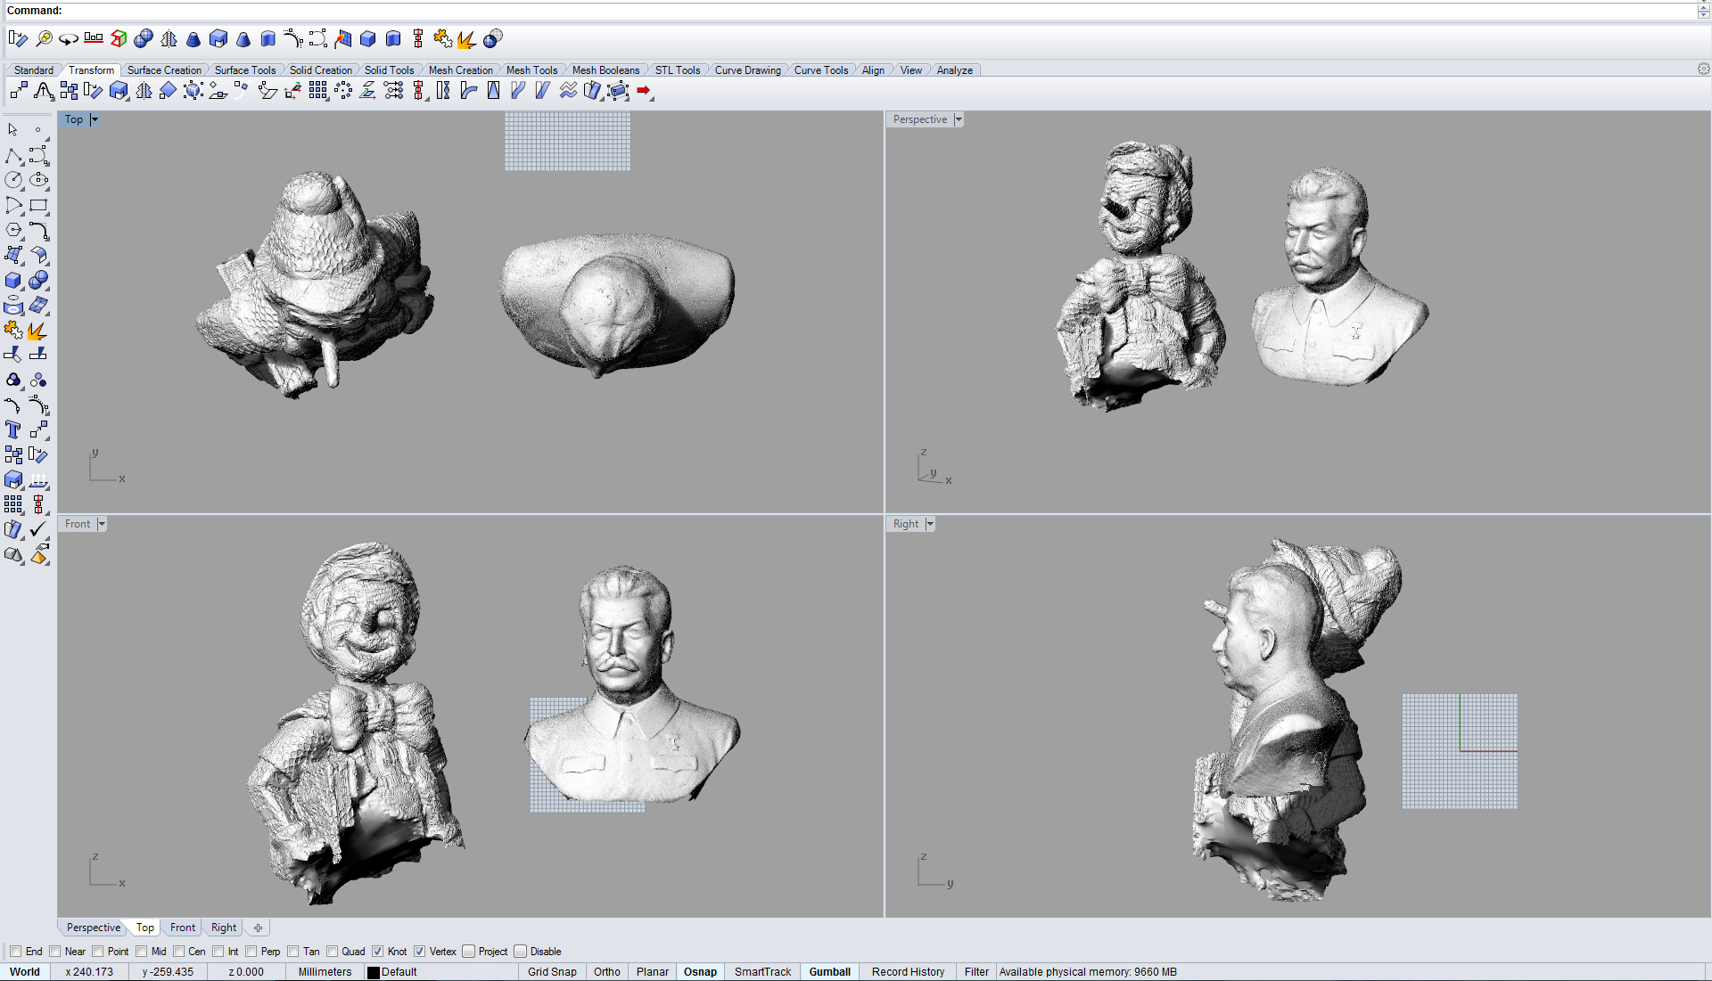Open the Curve Drawing toolbar tab
Viewport: 1712px width, 981px height.
747,70
